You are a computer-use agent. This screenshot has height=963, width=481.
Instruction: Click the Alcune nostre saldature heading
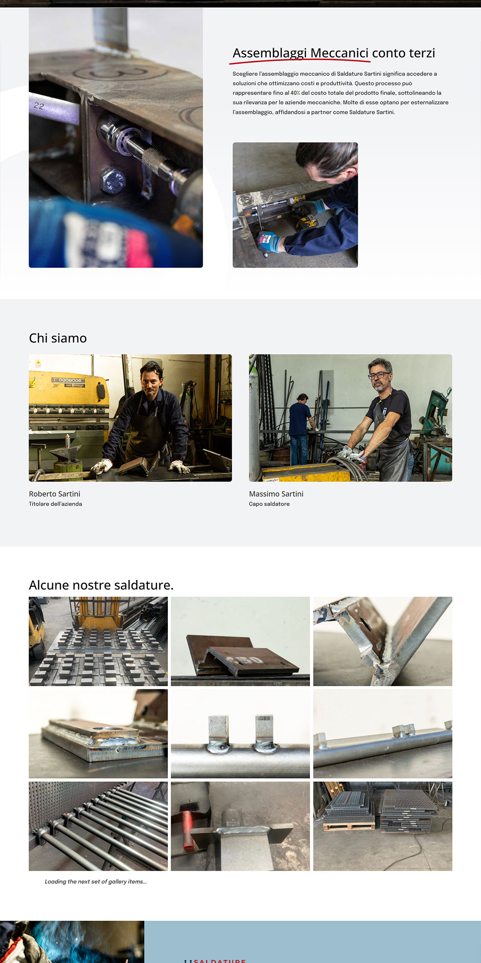pyautogui.click(x=101, y=584)
